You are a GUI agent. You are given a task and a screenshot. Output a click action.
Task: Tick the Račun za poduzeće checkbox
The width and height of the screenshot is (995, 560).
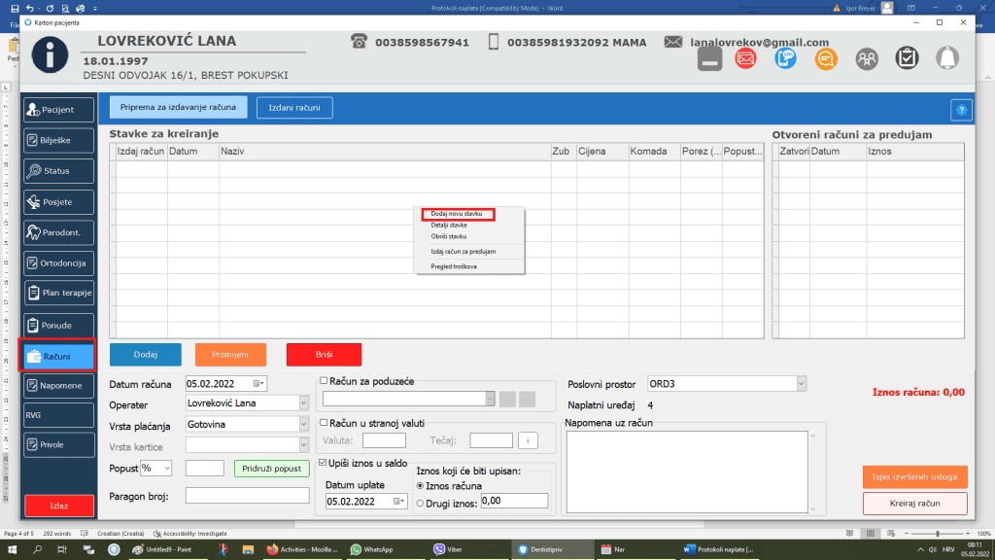[x=324, y=381]
